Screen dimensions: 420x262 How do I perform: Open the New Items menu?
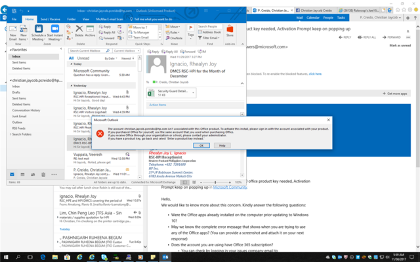[24, 33]
